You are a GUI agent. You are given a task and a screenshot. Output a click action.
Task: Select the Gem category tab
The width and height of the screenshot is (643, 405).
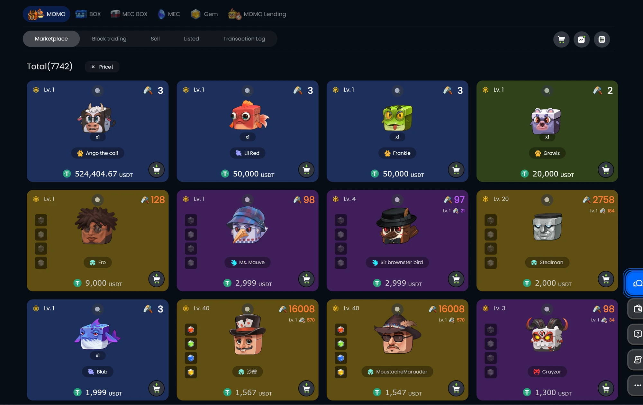(204, 14)
